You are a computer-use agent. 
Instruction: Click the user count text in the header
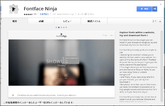point(86,14)
